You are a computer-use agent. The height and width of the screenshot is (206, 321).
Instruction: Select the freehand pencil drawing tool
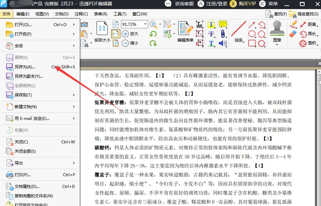point(294,24)
